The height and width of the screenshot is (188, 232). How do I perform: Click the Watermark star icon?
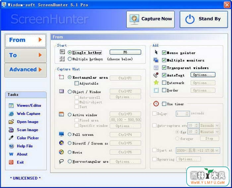point(156,83)
